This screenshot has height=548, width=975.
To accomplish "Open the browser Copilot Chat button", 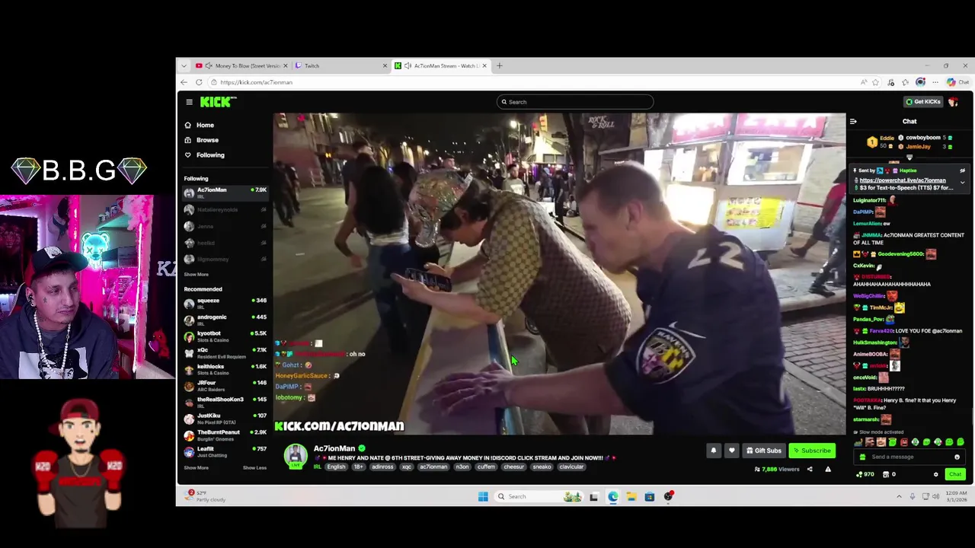I will pos(957,82).
